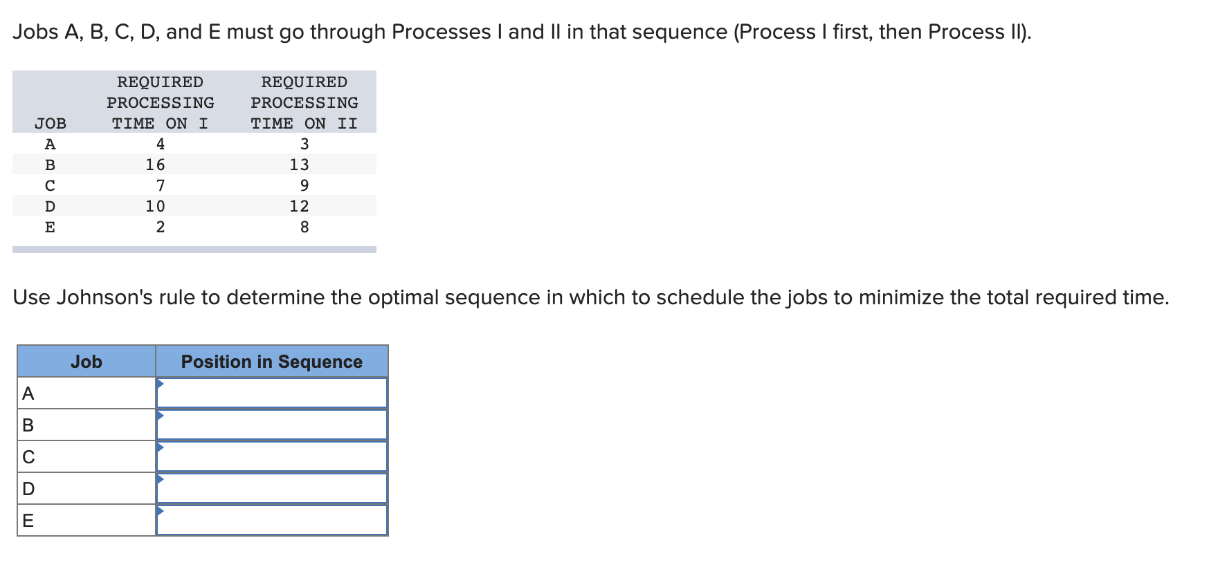This screenshot has height=585, width=1218.
Task: Click the blue marker in Job E's answer cell
Action: [x=161, y=512]
